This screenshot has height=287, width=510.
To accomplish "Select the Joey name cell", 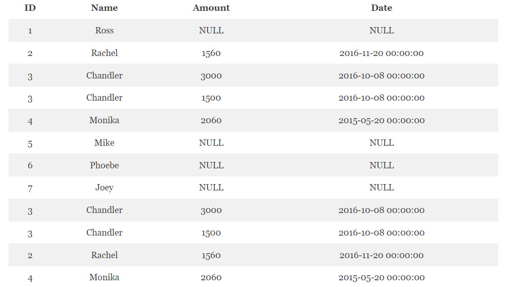I will (105, 188).
